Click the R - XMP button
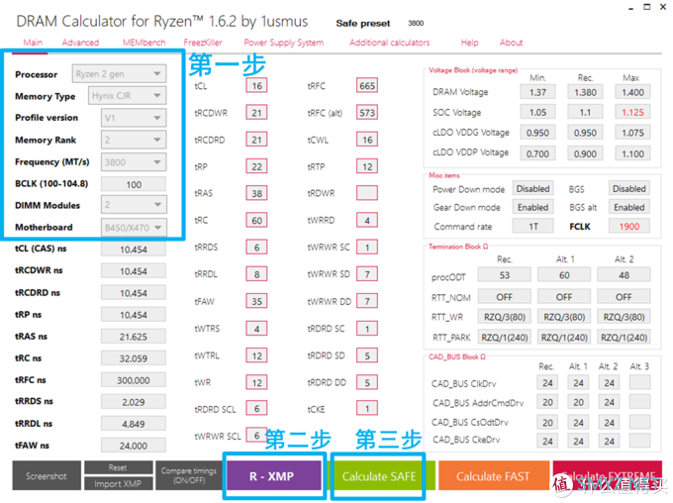 click(x=272, y=476)
